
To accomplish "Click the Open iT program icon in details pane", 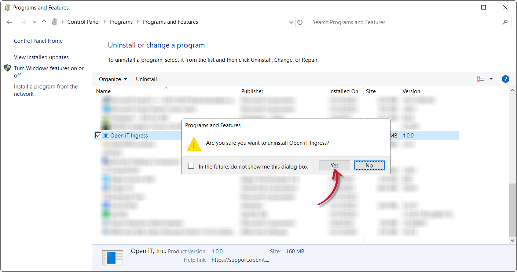I will click(x=112, y=257).
